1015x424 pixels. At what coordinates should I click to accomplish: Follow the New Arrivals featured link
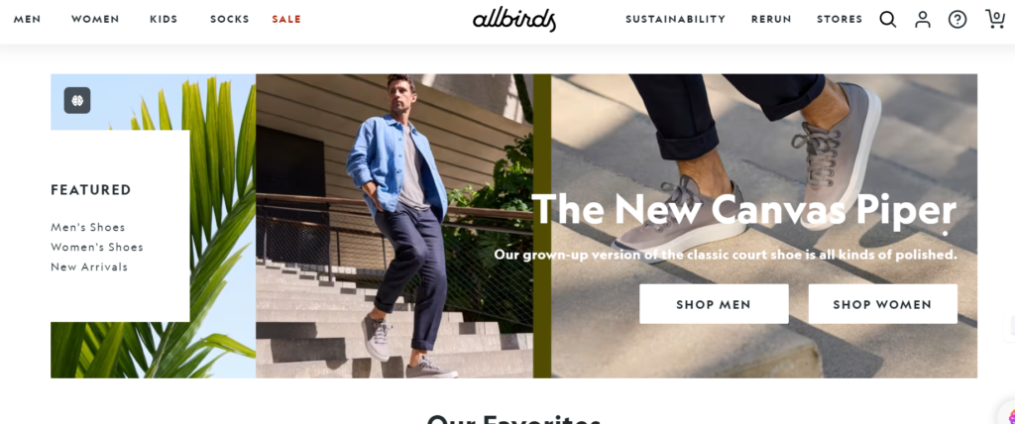click(x=89, y=266)
